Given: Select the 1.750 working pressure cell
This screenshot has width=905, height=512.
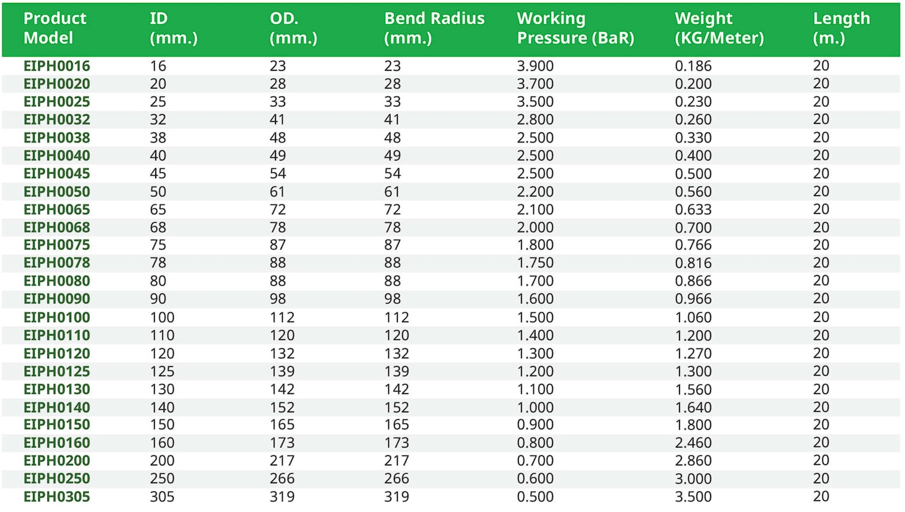Looking at the screenshot, I should click(535, 263).
